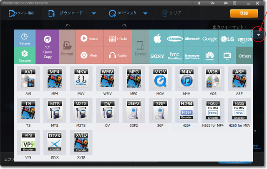Viewport: 267px width, 169px height.
Task: Switch to the Video category tab
Action: 89,39
